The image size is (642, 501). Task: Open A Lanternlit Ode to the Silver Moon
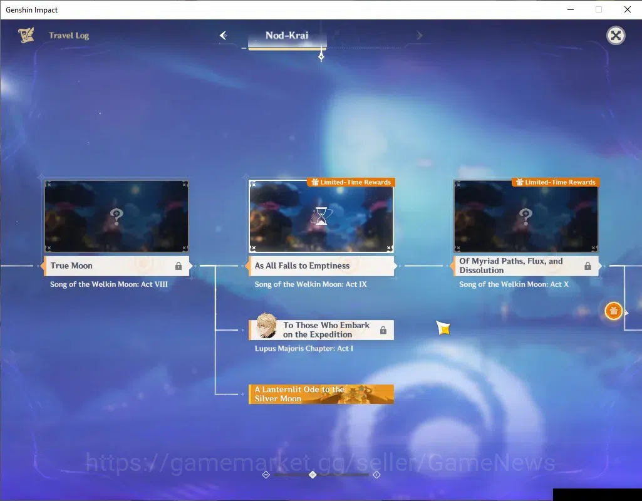[x=321, y=394]
